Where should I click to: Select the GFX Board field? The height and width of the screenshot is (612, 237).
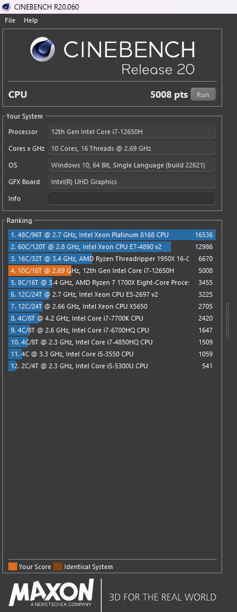(x=131, y=182)
